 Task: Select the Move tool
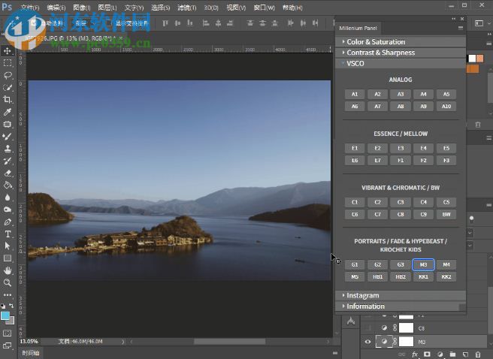(x=8, y=50)
